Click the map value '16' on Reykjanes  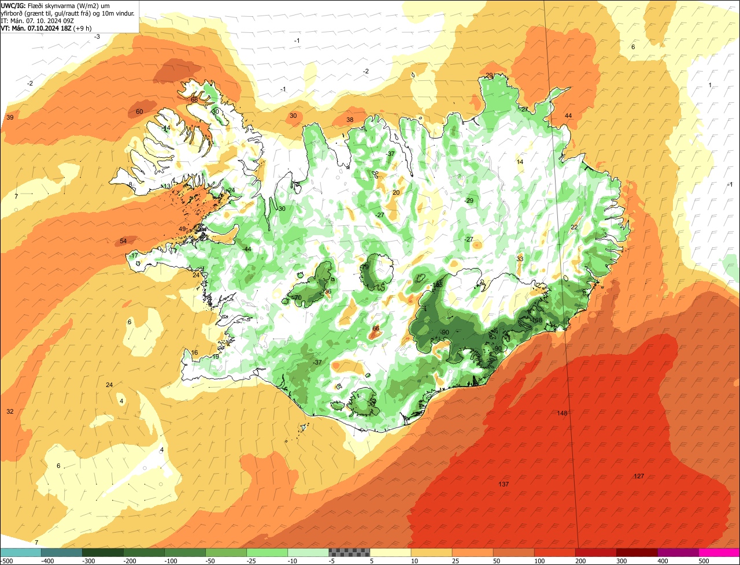click(194, 352)
